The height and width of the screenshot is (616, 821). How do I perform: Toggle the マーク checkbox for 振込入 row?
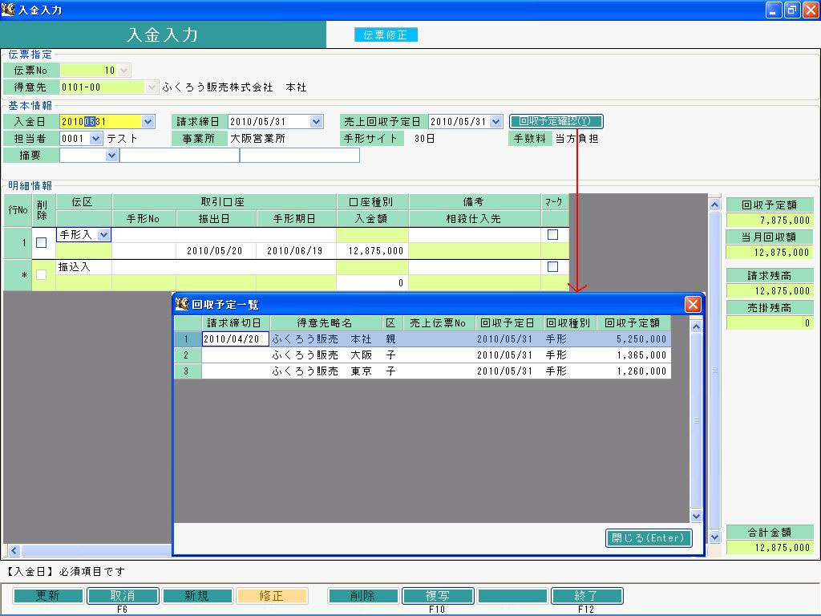click(552, 266)
